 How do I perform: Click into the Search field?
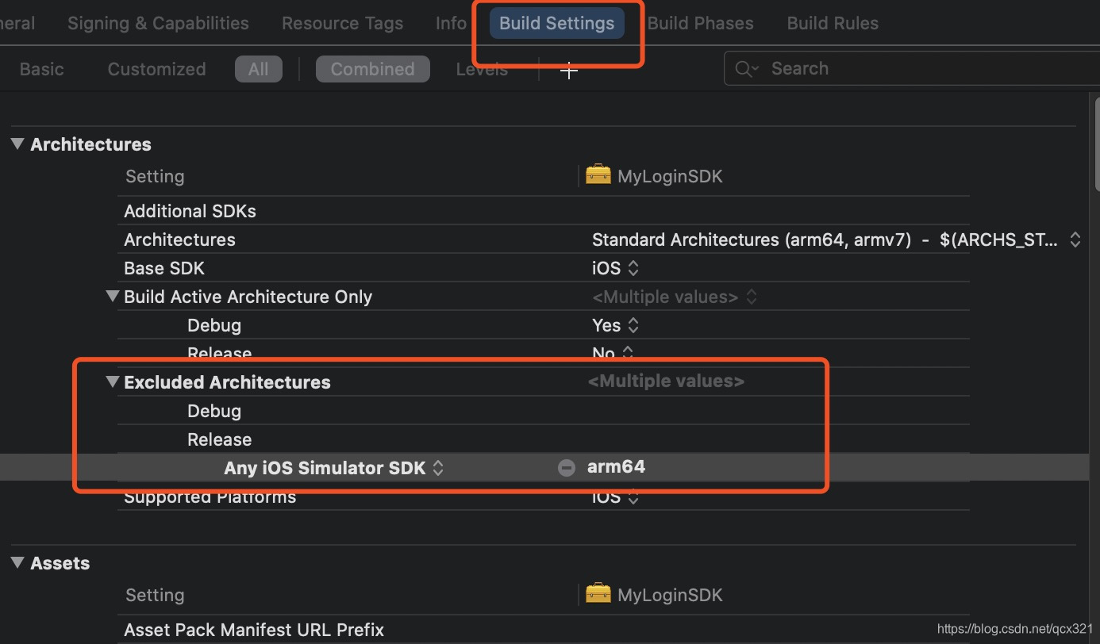(x=911, y=69)
